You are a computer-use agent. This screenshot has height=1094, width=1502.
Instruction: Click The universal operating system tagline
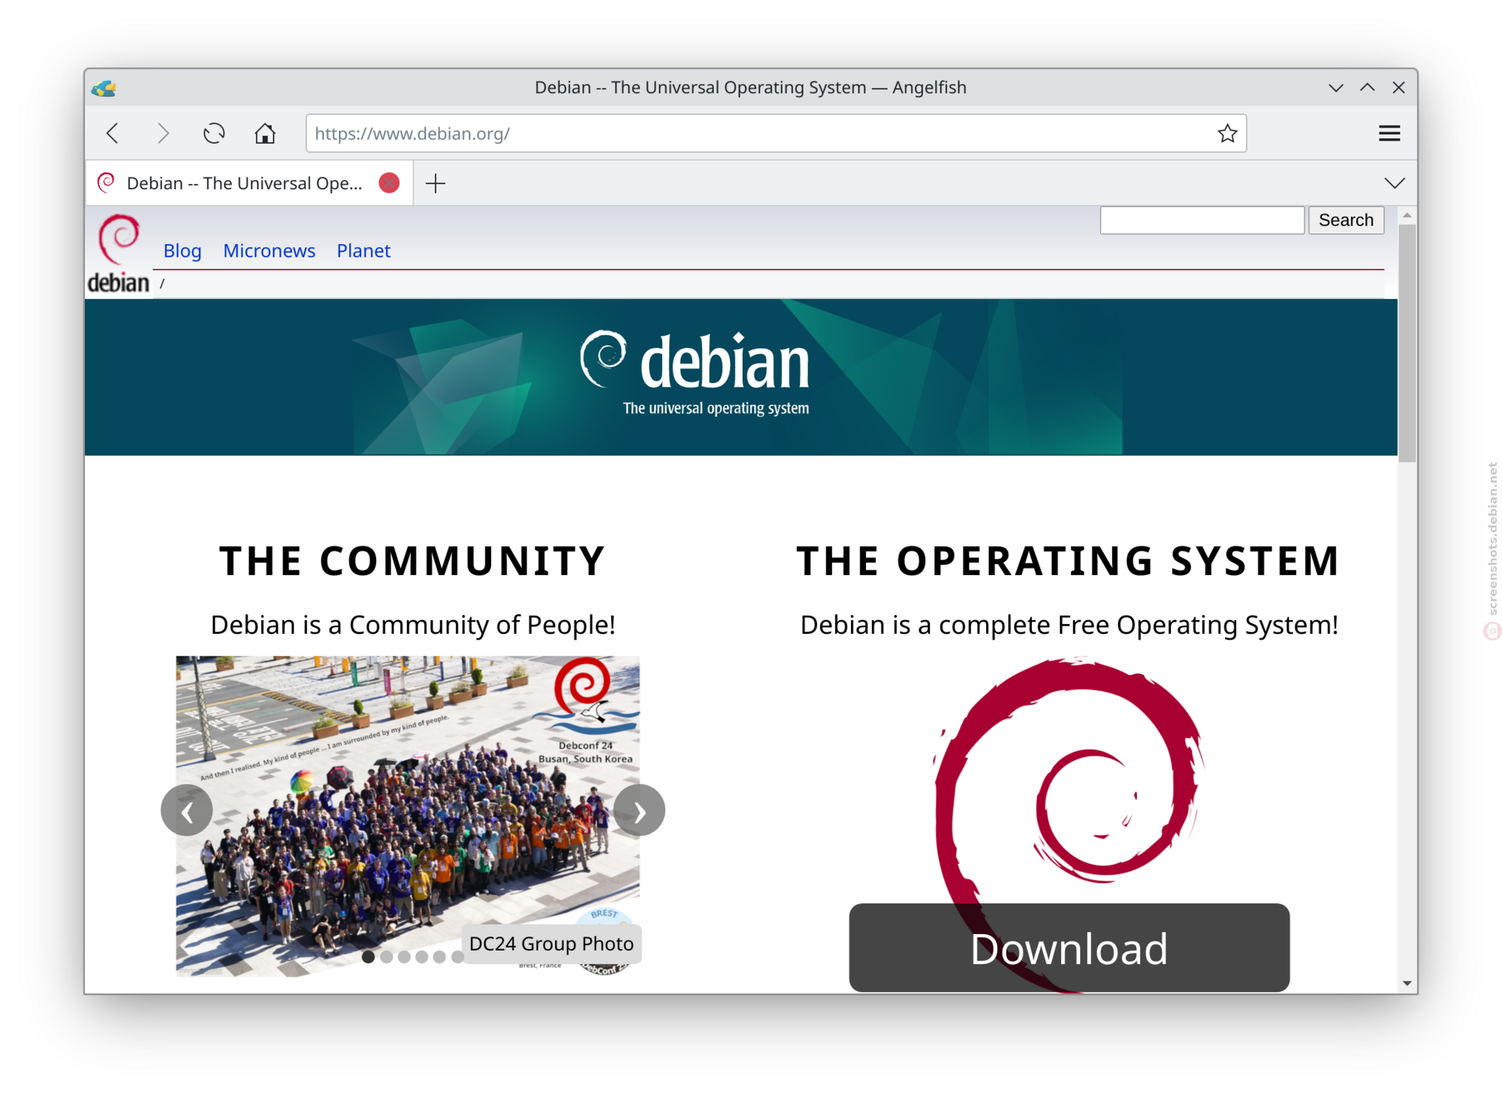716,408
